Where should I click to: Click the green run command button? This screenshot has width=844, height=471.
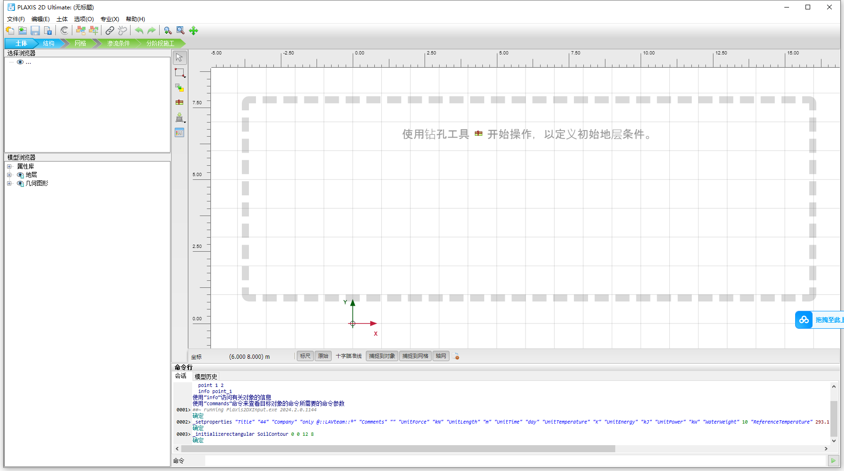tap(833, 461)
